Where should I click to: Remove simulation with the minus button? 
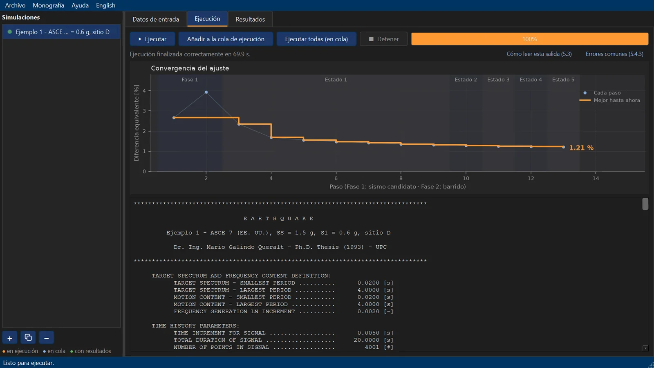tap(47, 338)
